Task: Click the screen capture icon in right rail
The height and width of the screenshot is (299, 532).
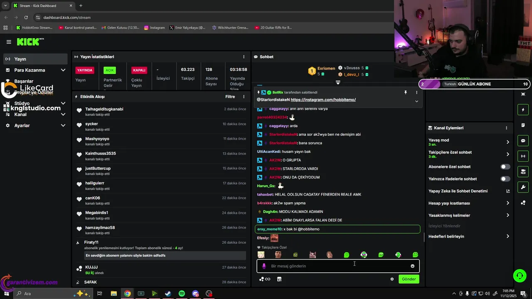Action: (523, 94)
